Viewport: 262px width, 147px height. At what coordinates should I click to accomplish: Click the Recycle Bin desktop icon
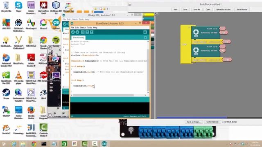(6, 7)
